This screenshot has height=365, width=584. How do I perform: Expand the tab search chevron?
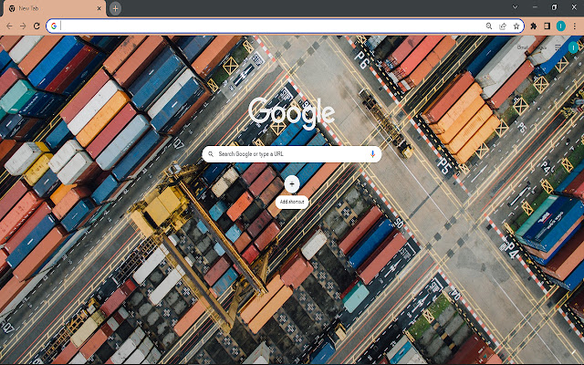pyautogui.click(x=515, y=7)
